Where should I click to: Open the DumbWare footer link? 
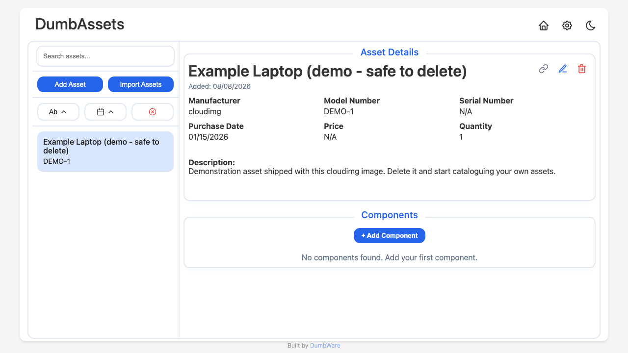(325, 346)
